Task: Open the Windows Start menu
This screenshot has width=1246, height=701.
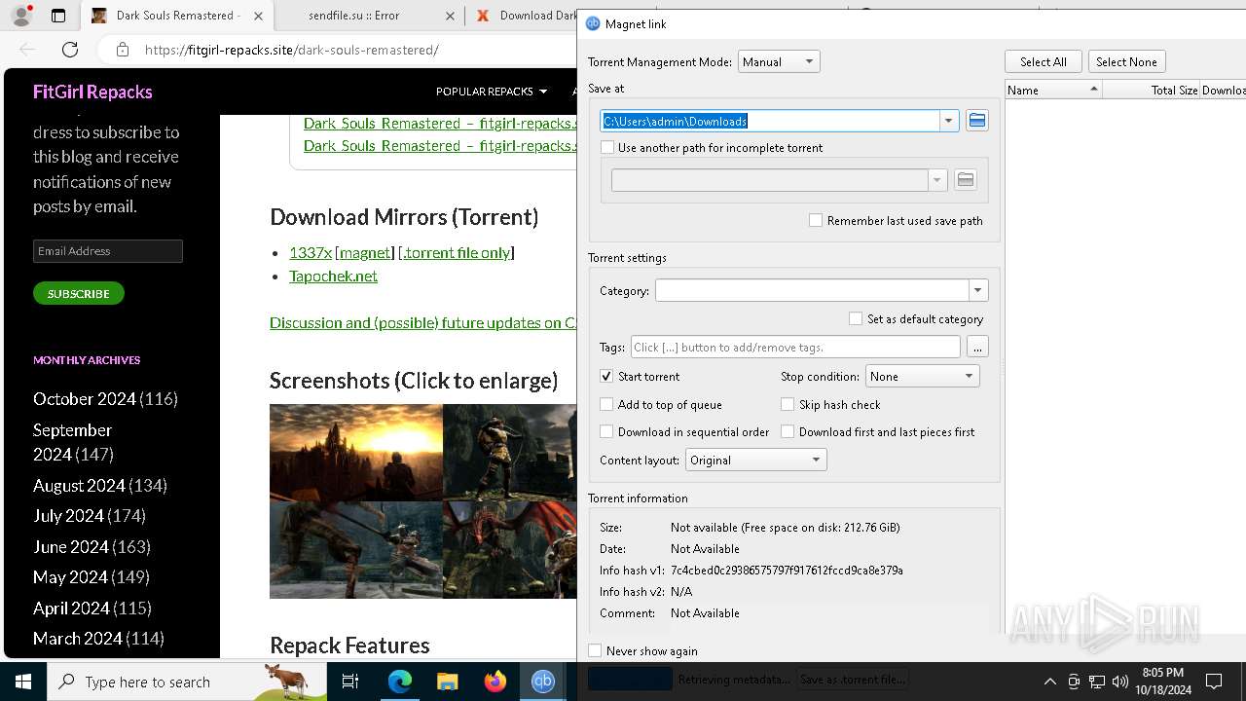Action: pos(23,682)
